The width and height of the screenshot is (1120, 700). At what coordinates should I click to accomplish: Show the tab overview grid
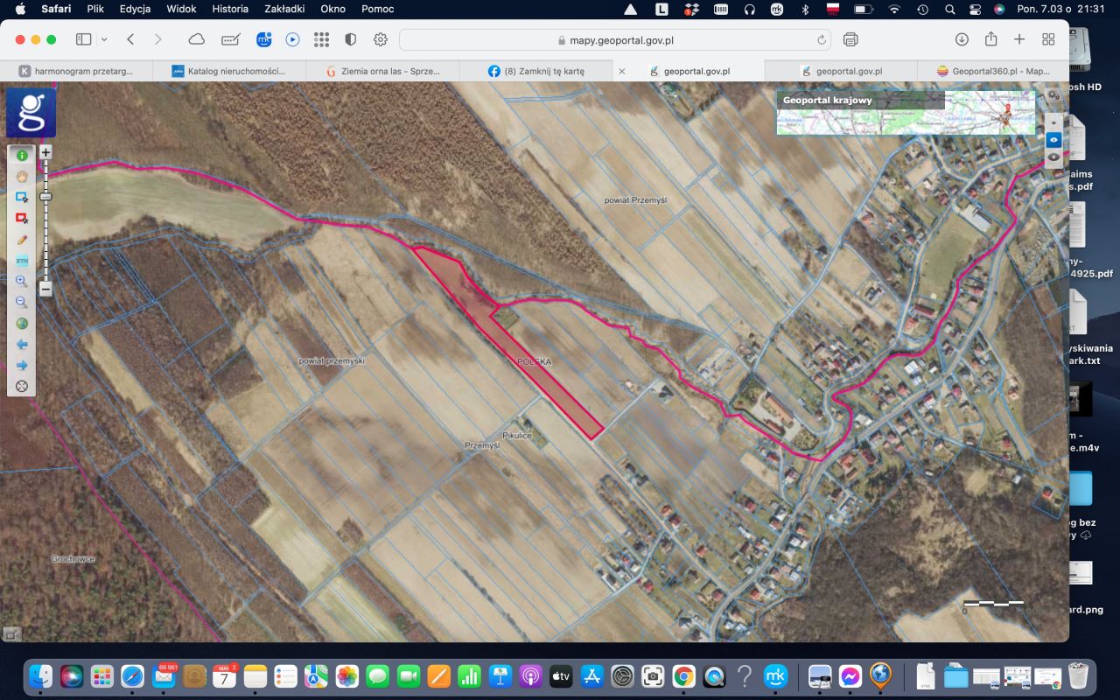[x=1048, y=39]
